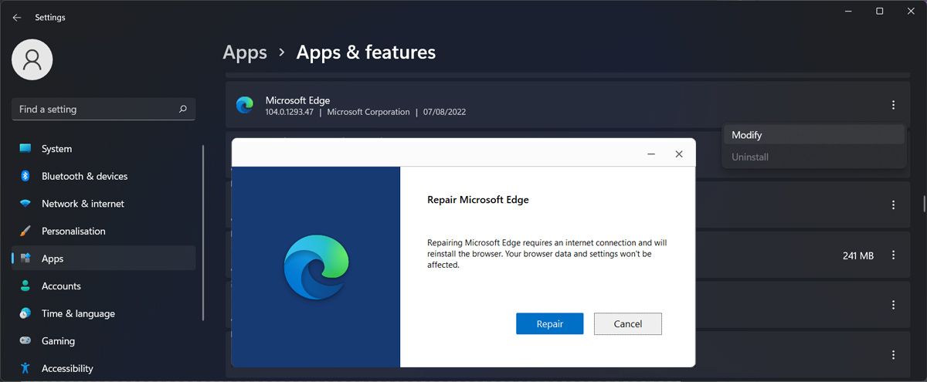Viewport: 927px width, 382px height.
Task: Click the Repair button
Action: tap(550, 324)
